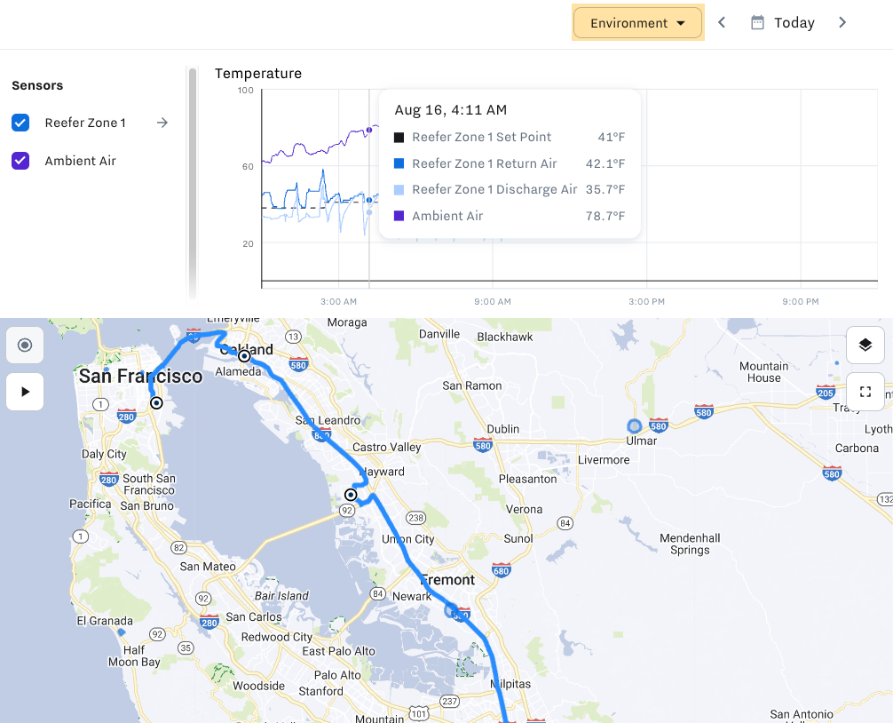
Task: Click the '35.7°F' Discharge Air value
Action: point(605,189)
